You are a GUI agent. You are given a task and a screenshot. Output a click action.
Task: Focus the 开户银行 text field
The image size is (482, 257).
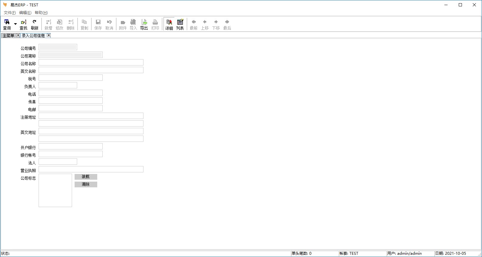click(70, 146)
